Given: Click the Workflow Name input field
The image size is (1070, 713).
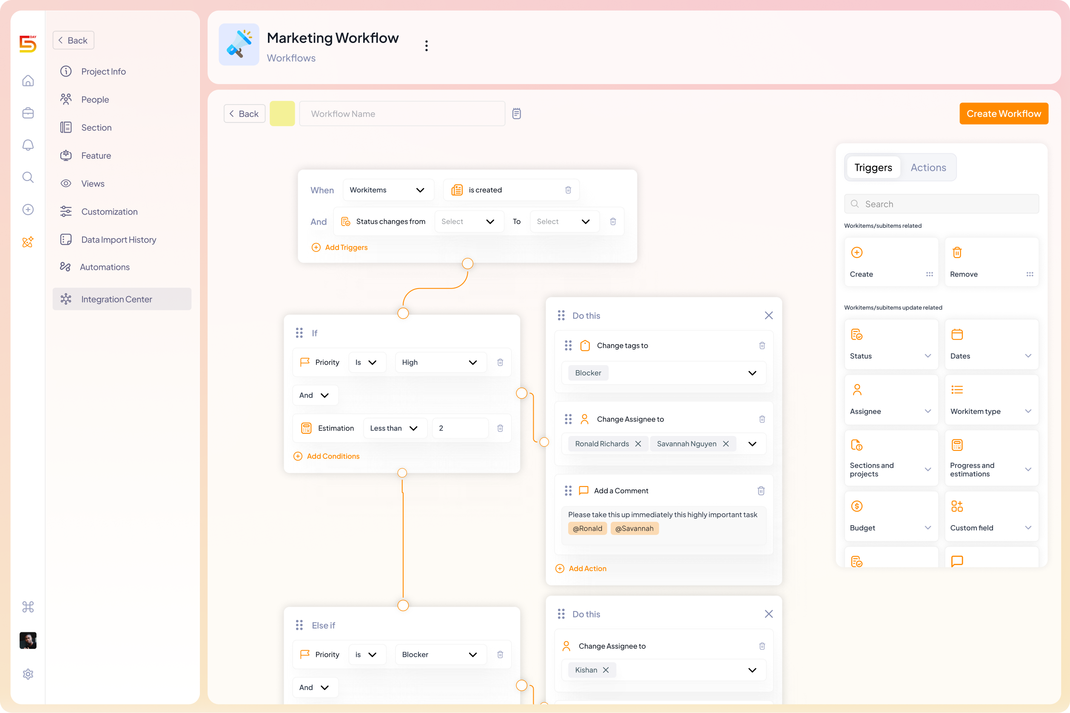Looking at the screenshot, I should [x=402, y=114].
